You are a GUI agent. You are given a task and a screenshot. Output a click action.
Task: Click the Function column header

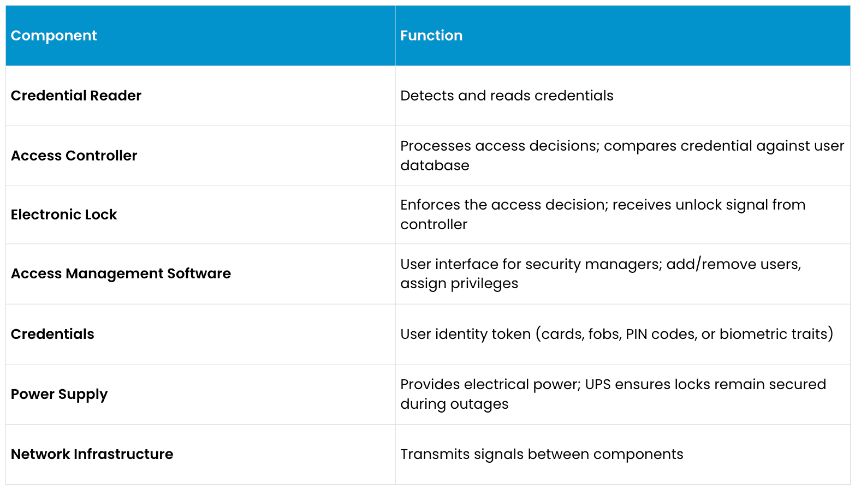point(431,35)
